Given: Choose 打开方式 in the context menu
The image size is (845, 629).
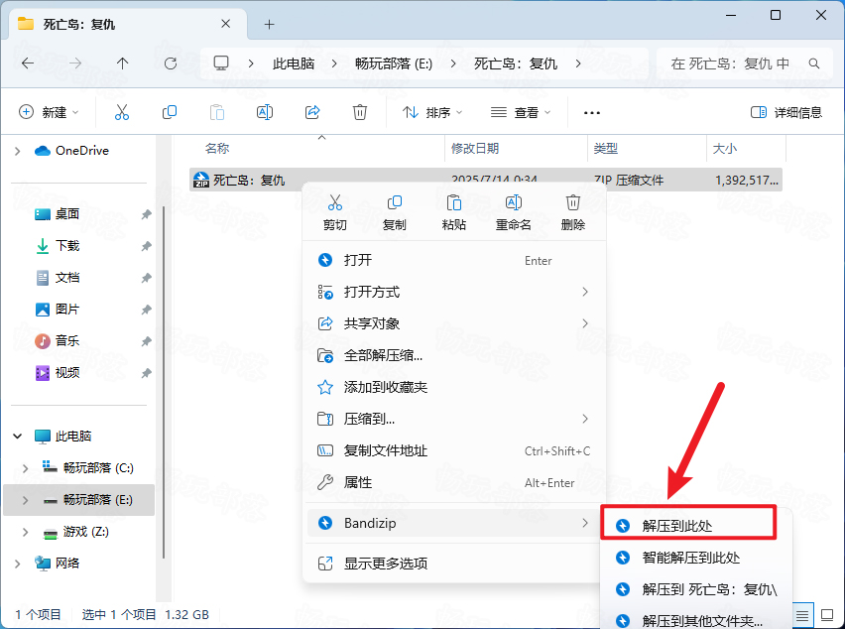Looking at the screenshot, I should (x=454, y=292).
